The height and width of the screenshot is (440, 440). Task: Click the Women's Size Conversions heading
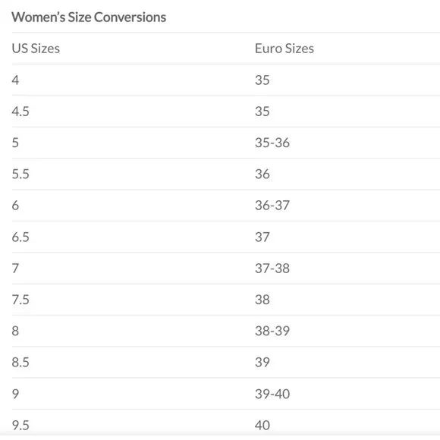pos(89,17)
